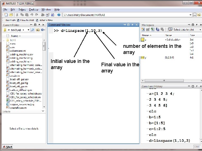Click the Open File folder icon in toolbar
Screen dimensions: 202x151
coord(11,15)
